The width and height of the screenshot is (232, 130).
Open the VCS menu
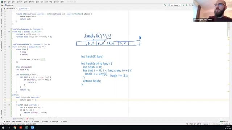(51, 2)
